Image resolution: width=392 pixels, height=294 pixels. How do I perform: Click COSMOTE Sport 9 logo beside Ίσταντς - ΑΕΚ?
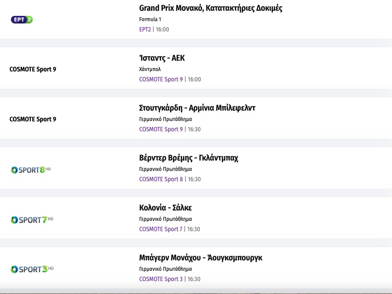tap(33, 69)
